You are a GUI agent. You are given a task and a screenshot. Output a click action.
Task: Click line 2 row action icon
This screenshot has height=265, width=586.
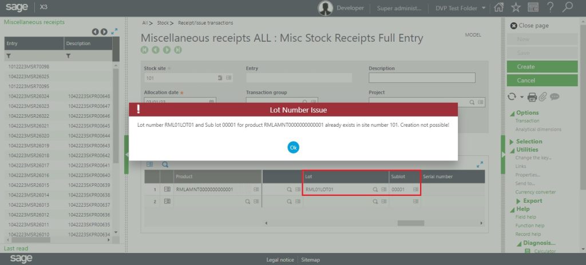click(168, 201)
